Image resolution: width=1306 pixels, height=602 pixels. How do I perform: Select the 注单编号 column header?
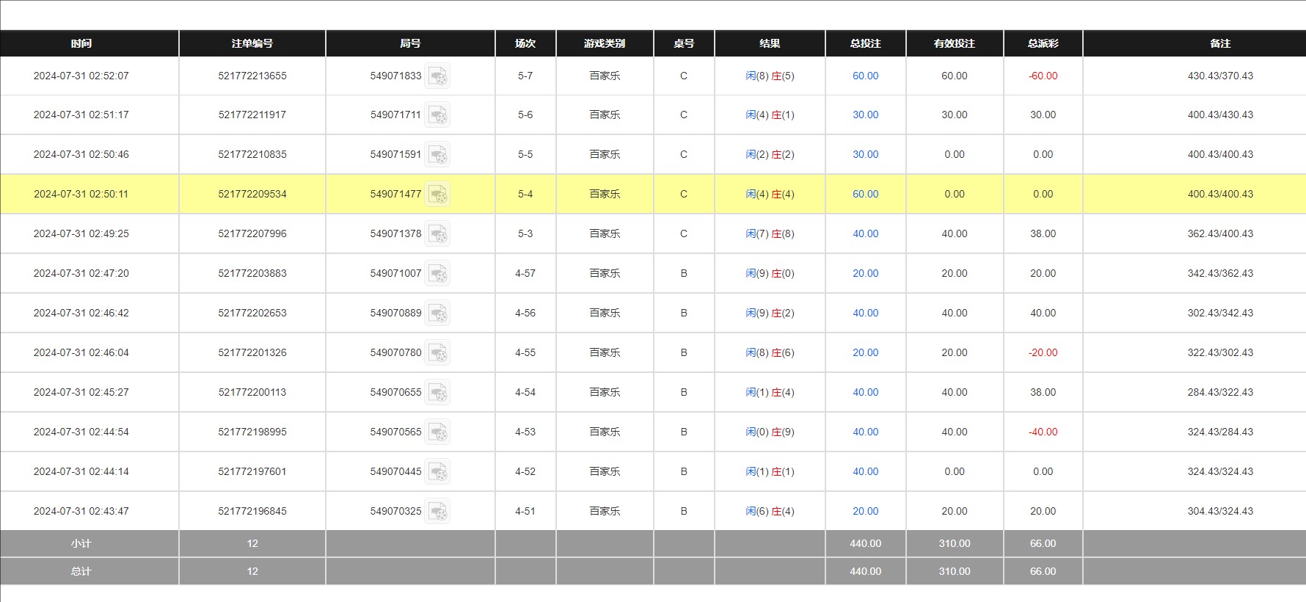pyautogui.click(x=252, y=43)
